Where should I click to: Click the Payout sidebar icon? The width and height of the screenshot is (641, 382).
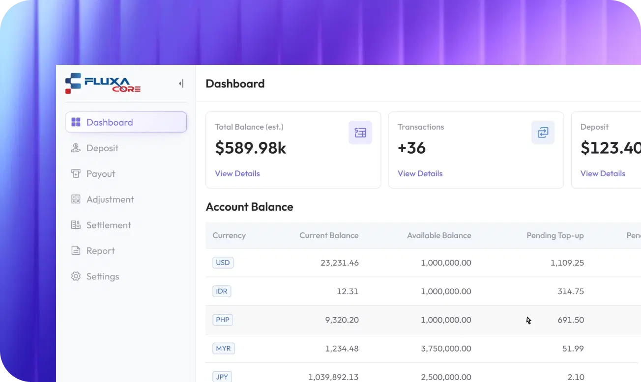click(76, 173)
